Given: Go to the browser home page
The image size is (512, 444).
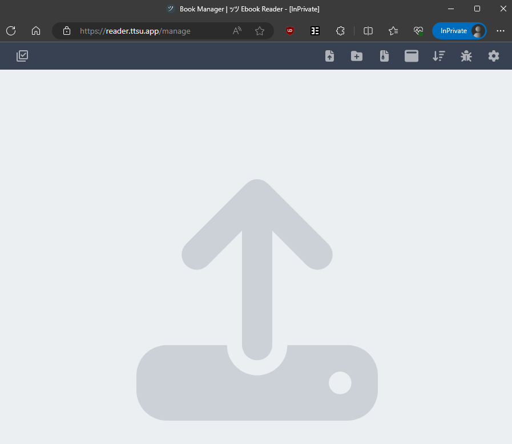Looking at the screenshot, I should [36, 31].
